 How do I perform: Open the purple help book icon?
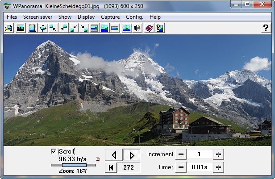point(149,28)
